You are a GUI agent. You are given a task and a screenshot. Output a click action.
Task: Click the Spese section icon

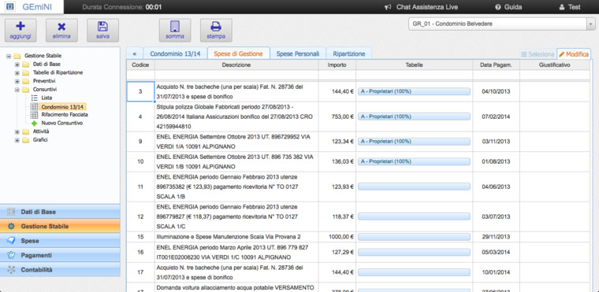(x=12, y=241)
